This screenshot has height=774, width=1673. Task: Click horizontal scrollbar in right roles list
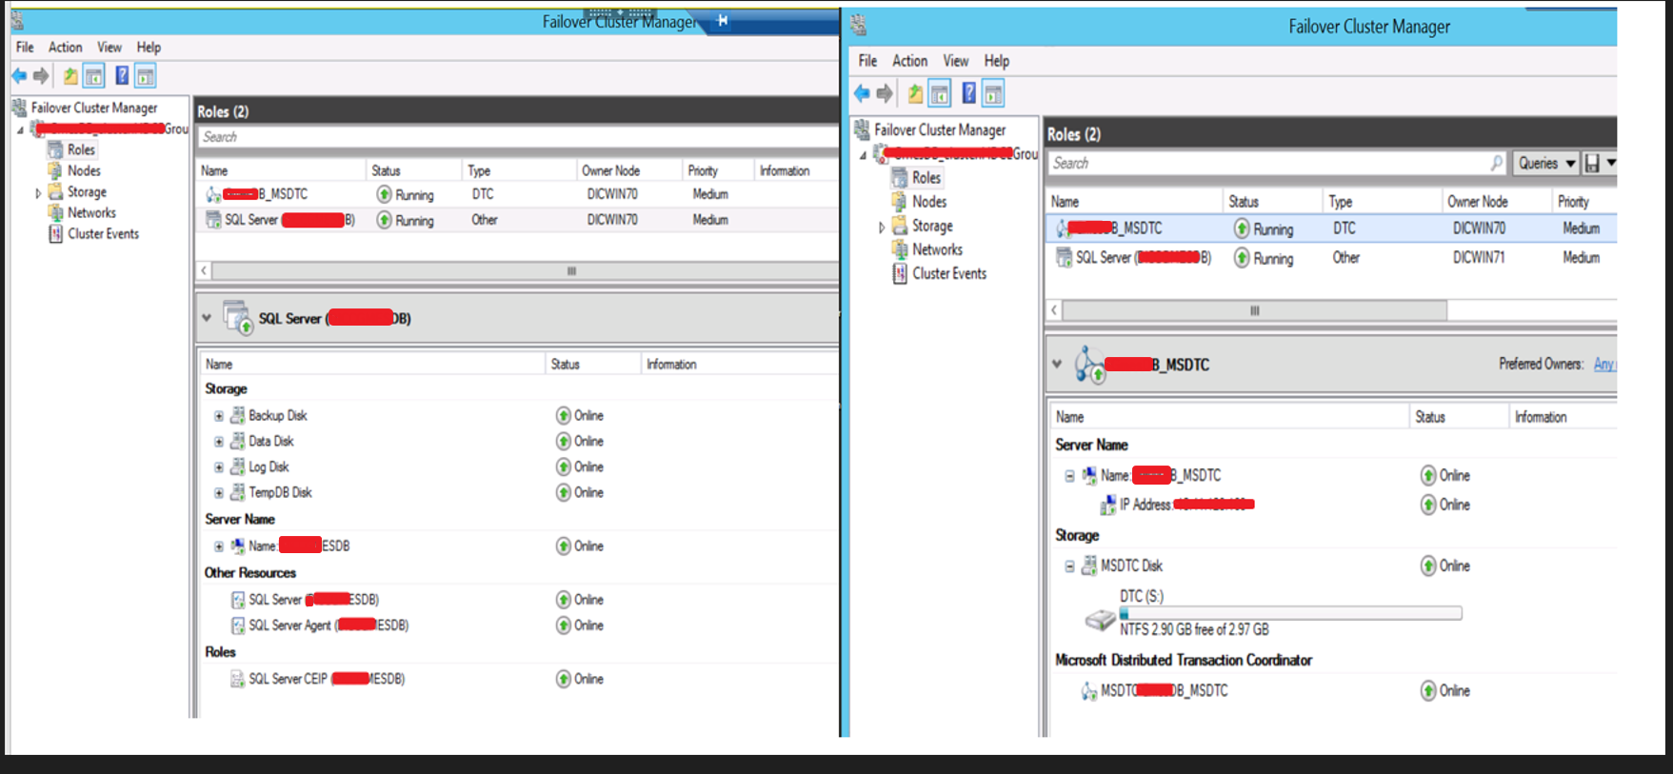tap(1254, 310)
